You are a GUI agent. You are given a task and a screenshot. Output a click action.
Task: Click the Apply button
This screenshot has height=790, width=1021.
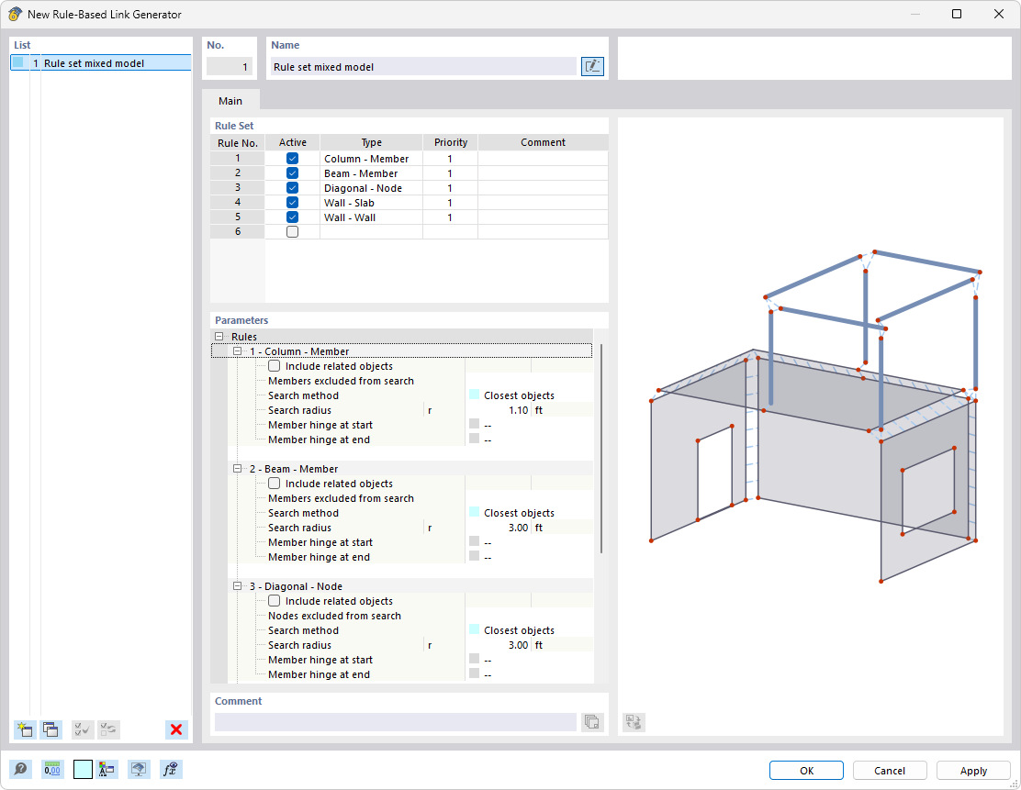[973, 771]
